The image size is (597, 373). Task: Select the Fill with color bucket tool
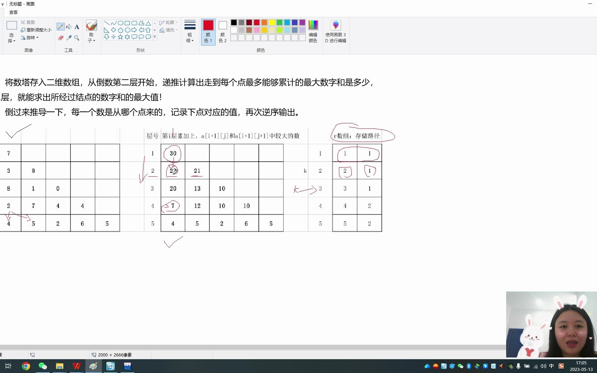point(69,27)
